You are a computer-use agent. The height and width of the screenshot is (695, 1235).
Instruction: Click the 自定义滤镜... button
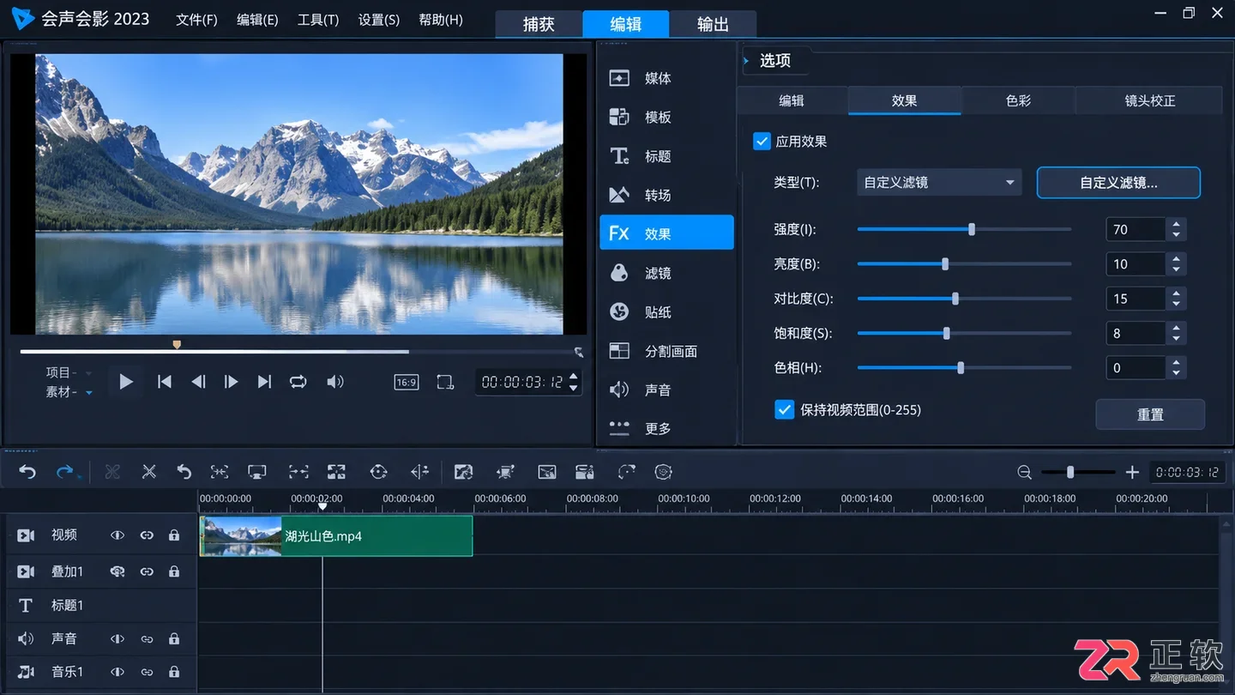tap(1118, 183)
